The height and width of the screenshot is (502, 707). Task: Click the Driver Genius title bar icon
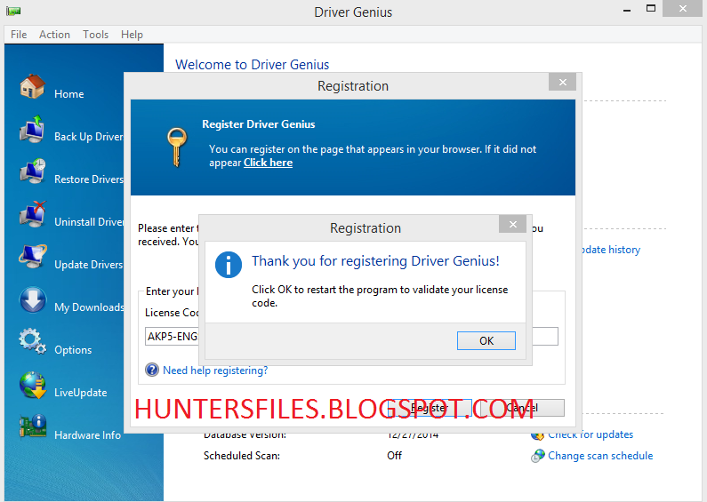point(13,11)
